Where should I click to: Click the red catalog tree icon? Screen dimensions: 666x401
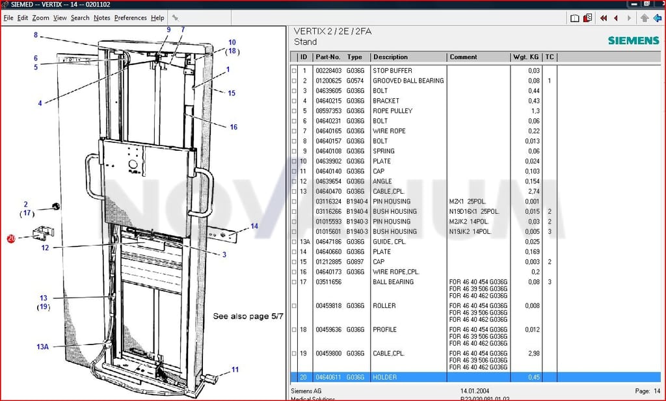pyautogui.click(x=588, y=18)
